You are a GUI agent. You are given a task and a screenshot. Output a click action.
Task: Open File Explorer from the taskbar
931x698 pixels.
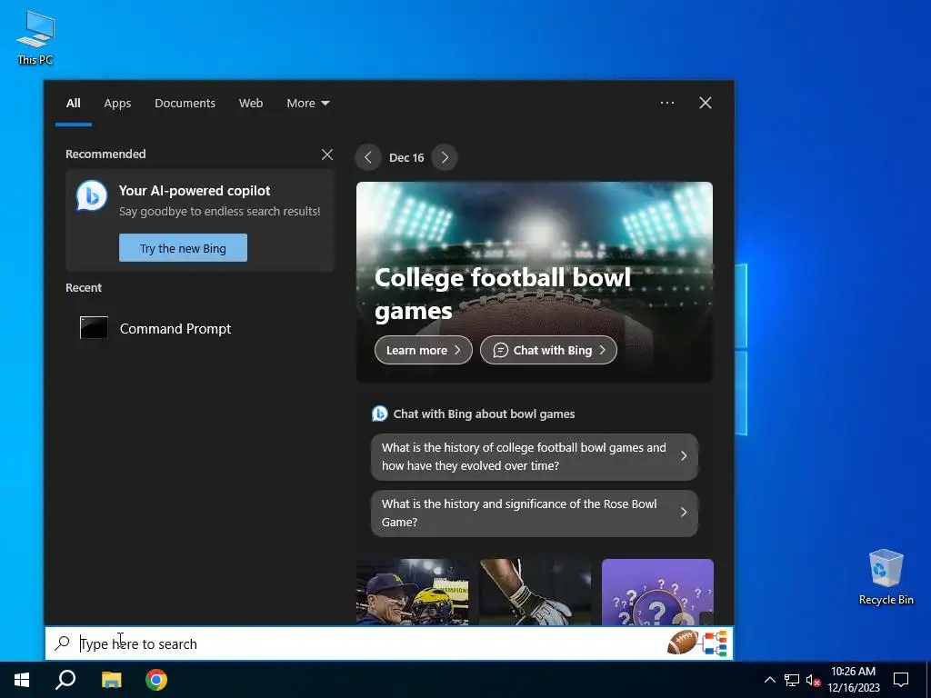pyautogui.click(x=111, y=680)
